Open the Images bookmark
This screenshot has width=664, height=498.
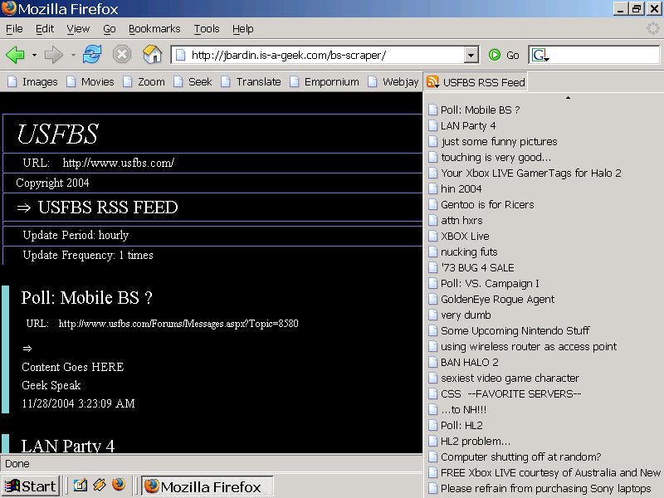(x=32, y=81)
